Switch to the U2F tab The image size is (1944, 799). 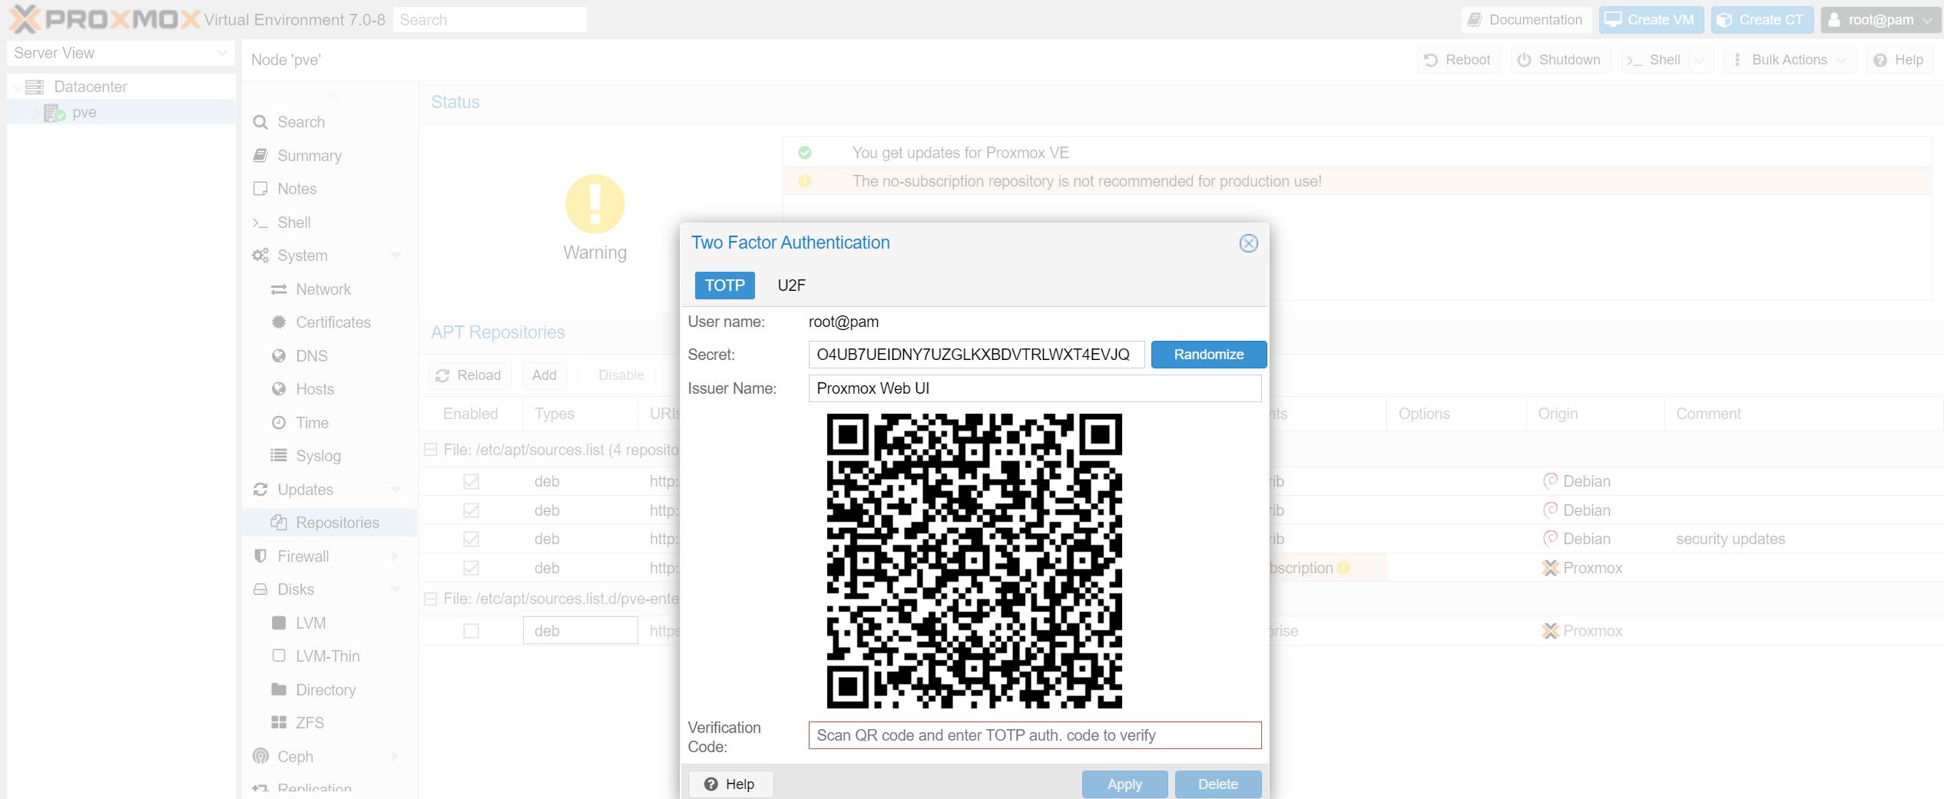point(791,286)
